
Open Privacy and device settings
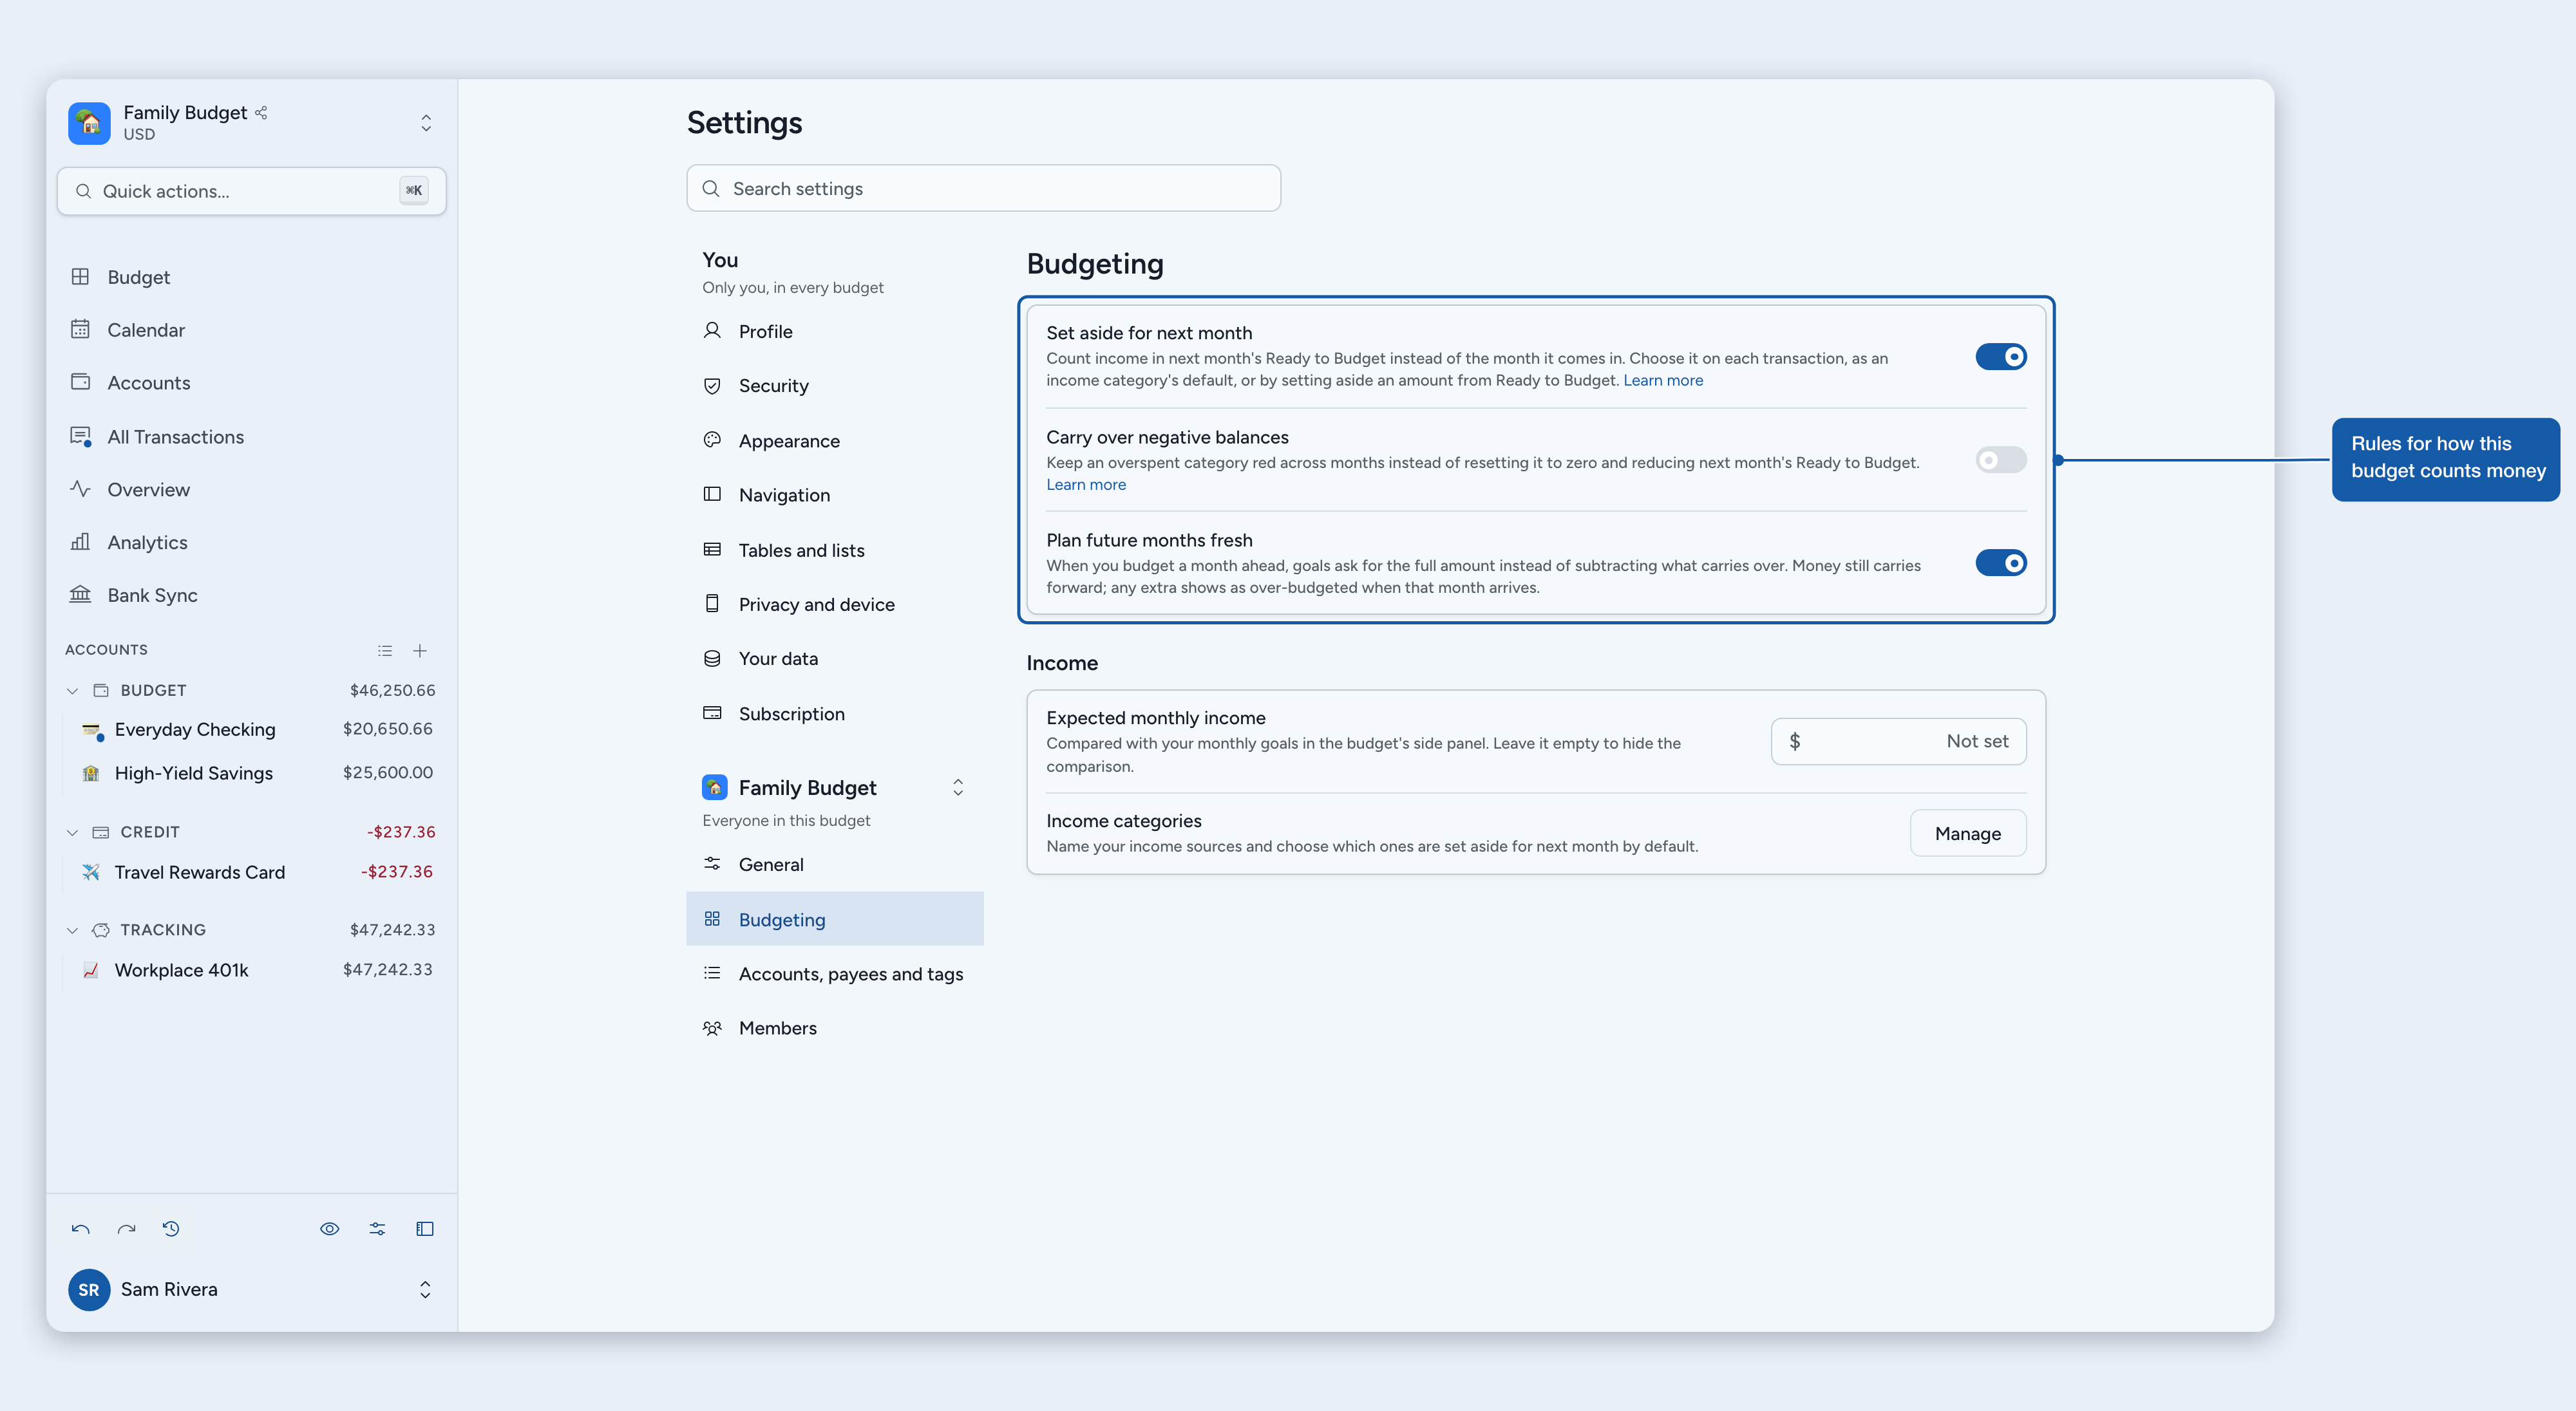coord(835,604)
